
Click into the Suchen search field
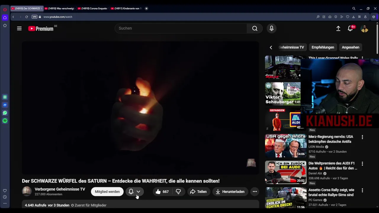pos(181,28)
